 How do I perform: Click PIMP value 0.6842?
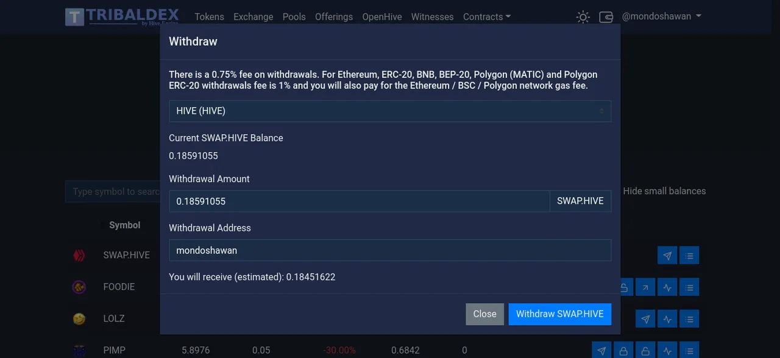pyautogui.click(x=405, y=351)
